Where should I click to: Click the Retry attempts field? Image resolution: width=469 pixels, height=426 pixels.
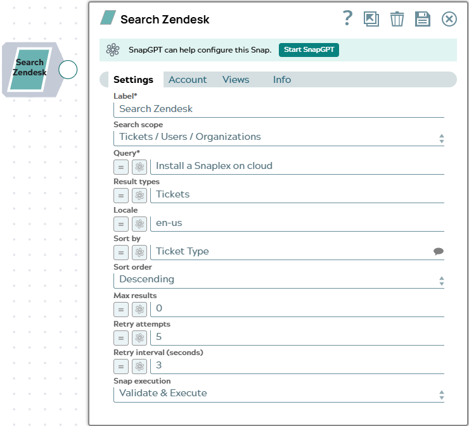pyautogui.click(x=297, y=337)
